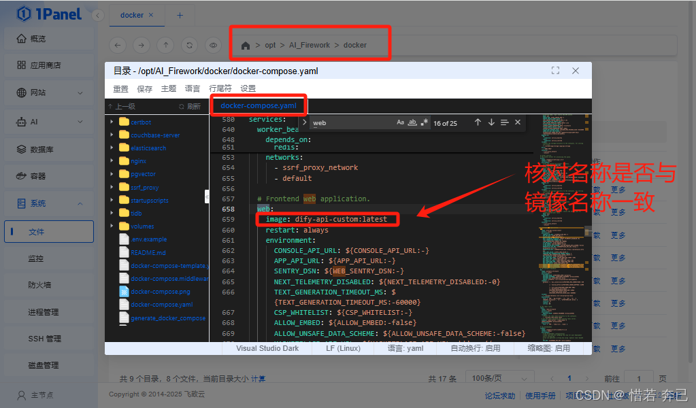Click the home breadcrumb icon
The height and width of the screenshot is (408, 696).
click(246, 46)
